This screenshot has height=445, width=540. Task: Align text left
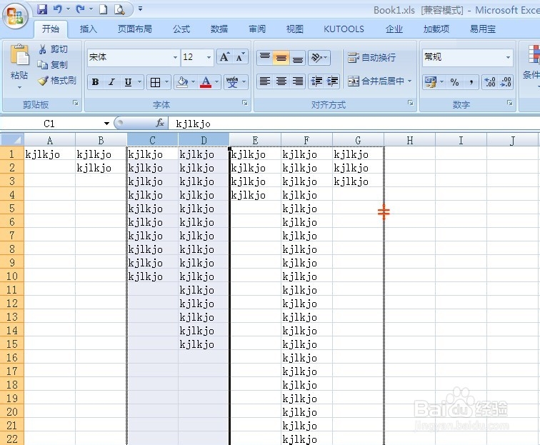point(265,81)
